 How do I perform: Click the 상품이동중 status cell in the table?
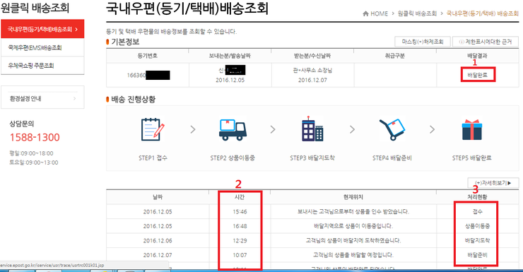[x=477, y=226]
